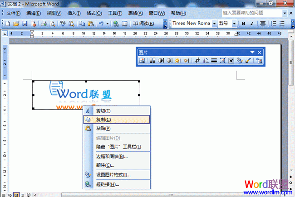Open 题注(C)... from the context menu
295x197 pixels.
pos(117,165)
